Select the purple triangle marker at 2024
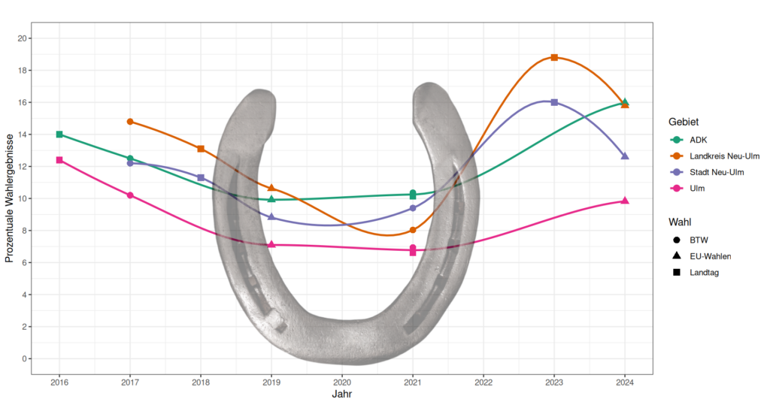The width and height of the screenshot is (770, 405). click(625, 156)
